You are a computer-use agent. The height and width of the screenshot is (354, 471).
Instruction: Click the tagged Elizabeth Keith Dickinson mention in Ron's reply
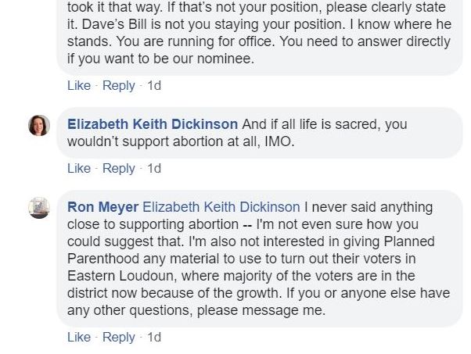point(221,207)
